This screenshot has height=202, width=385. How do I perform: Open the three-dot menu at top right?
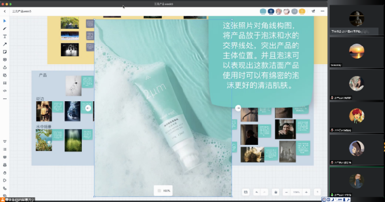coord(322,11)
